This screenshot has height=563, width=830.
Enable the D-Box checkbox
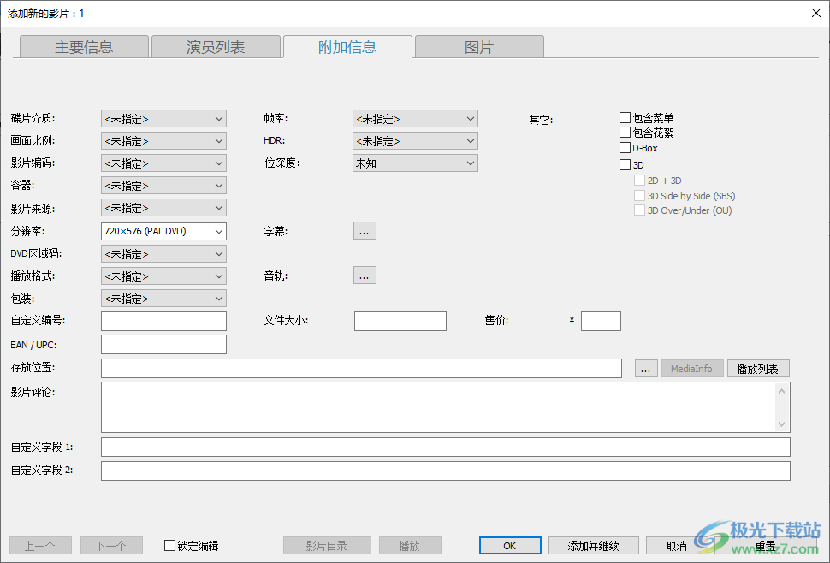pyautogui.click(x=625, y=149)
